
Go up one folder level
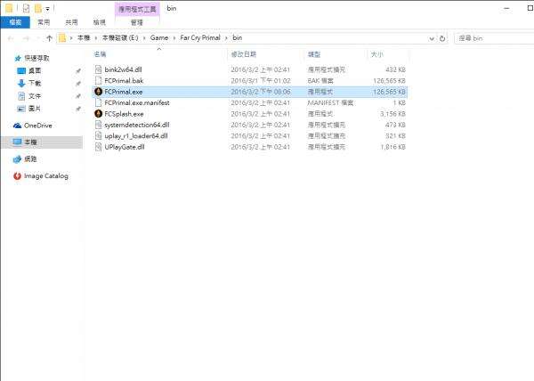[x=49, y=38]
